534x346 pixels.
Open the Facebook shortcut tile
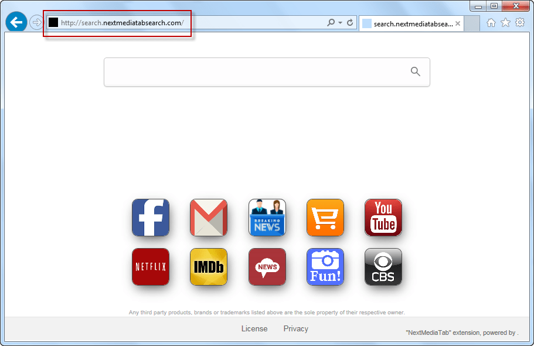coord(151,218)
